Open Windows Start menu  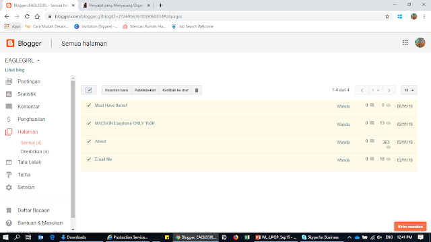coord(5,237)
